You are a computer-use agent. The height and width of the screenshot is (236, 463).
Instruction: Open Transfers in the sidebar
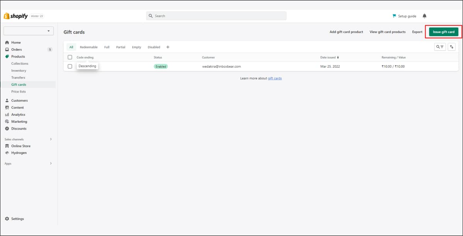[18, 78]
